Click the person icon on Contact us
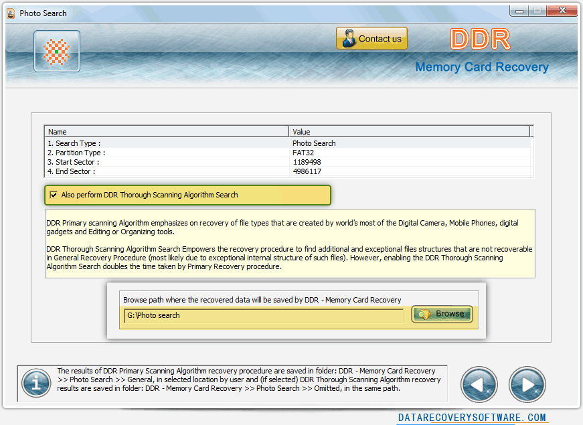The height and width of the screenshot is (425, 583). coord(348,38)
